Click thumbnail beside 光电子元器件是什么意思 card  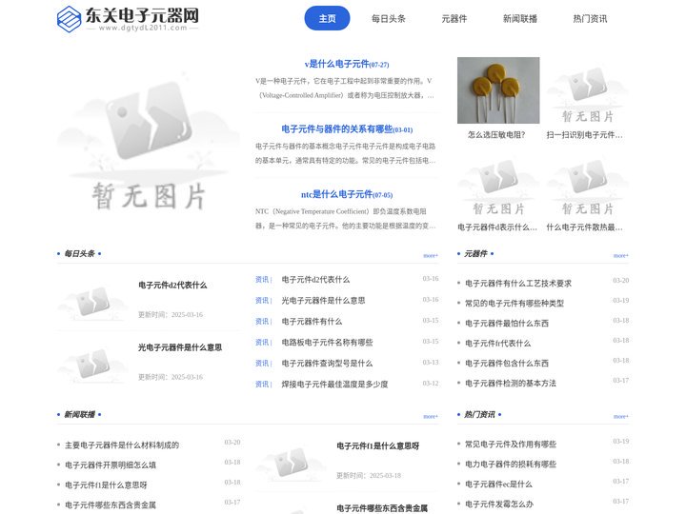pos(92,363)
